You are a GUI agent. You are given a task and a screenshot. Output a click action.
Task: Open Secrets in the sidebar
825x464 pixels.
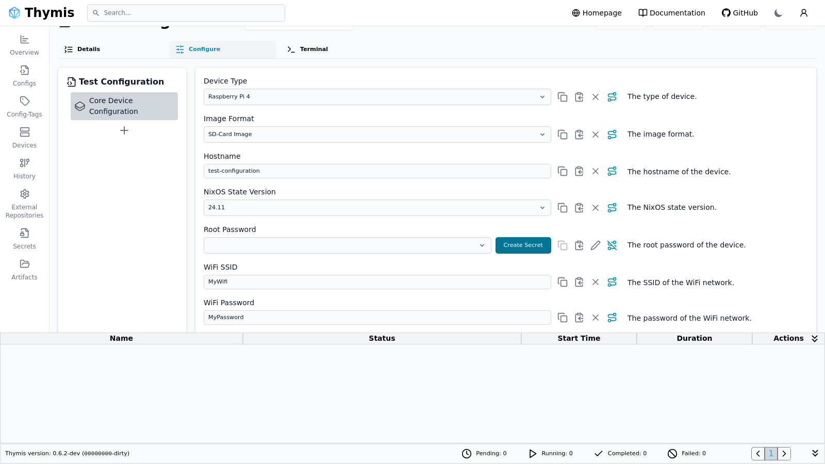(24, 239)
